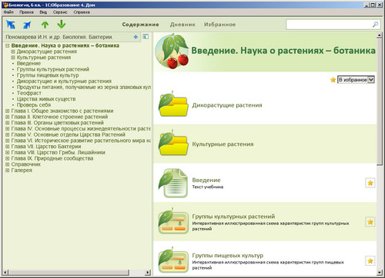Screen dimensions: 385x278
Task: Select Введение item in the tree
Action: click(x=28, y=64)
